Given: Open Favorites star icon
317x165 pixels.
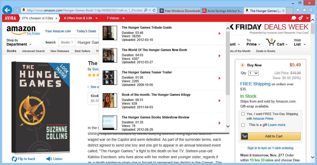Looking at the screenshot, I should click(304, 10).
